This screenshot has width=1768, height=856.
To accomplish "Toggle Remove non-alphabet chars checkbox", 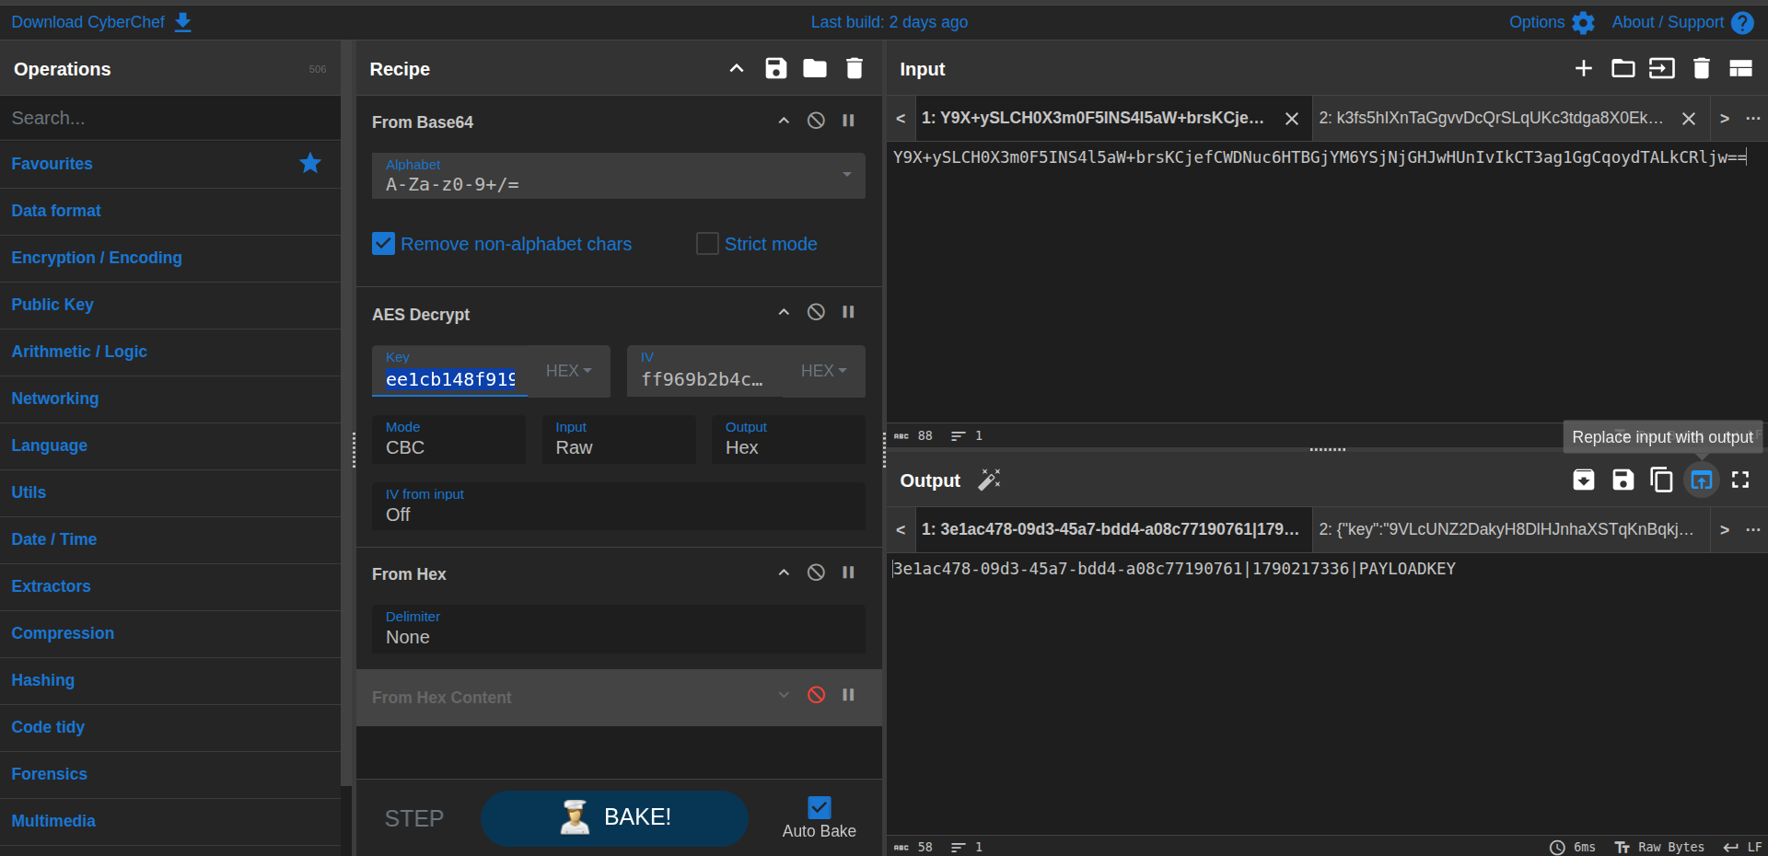I will 383,243.
